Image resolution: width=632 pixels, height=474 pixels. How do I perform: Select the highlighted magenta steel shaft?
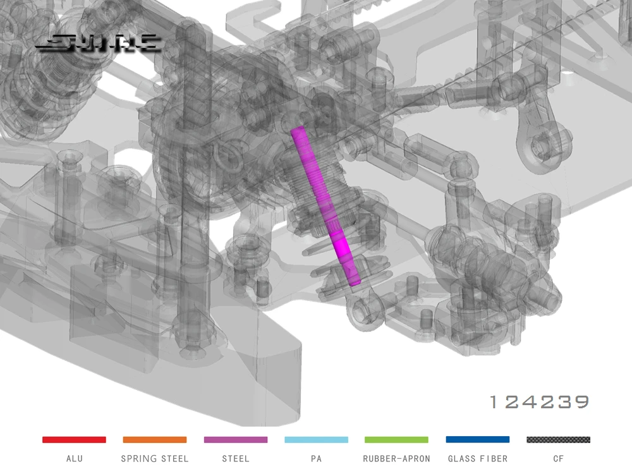pos(325,205)
